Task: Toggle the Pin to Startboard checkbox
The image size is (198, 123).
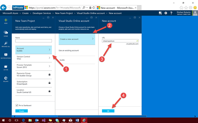Action: tap(17, 105)
